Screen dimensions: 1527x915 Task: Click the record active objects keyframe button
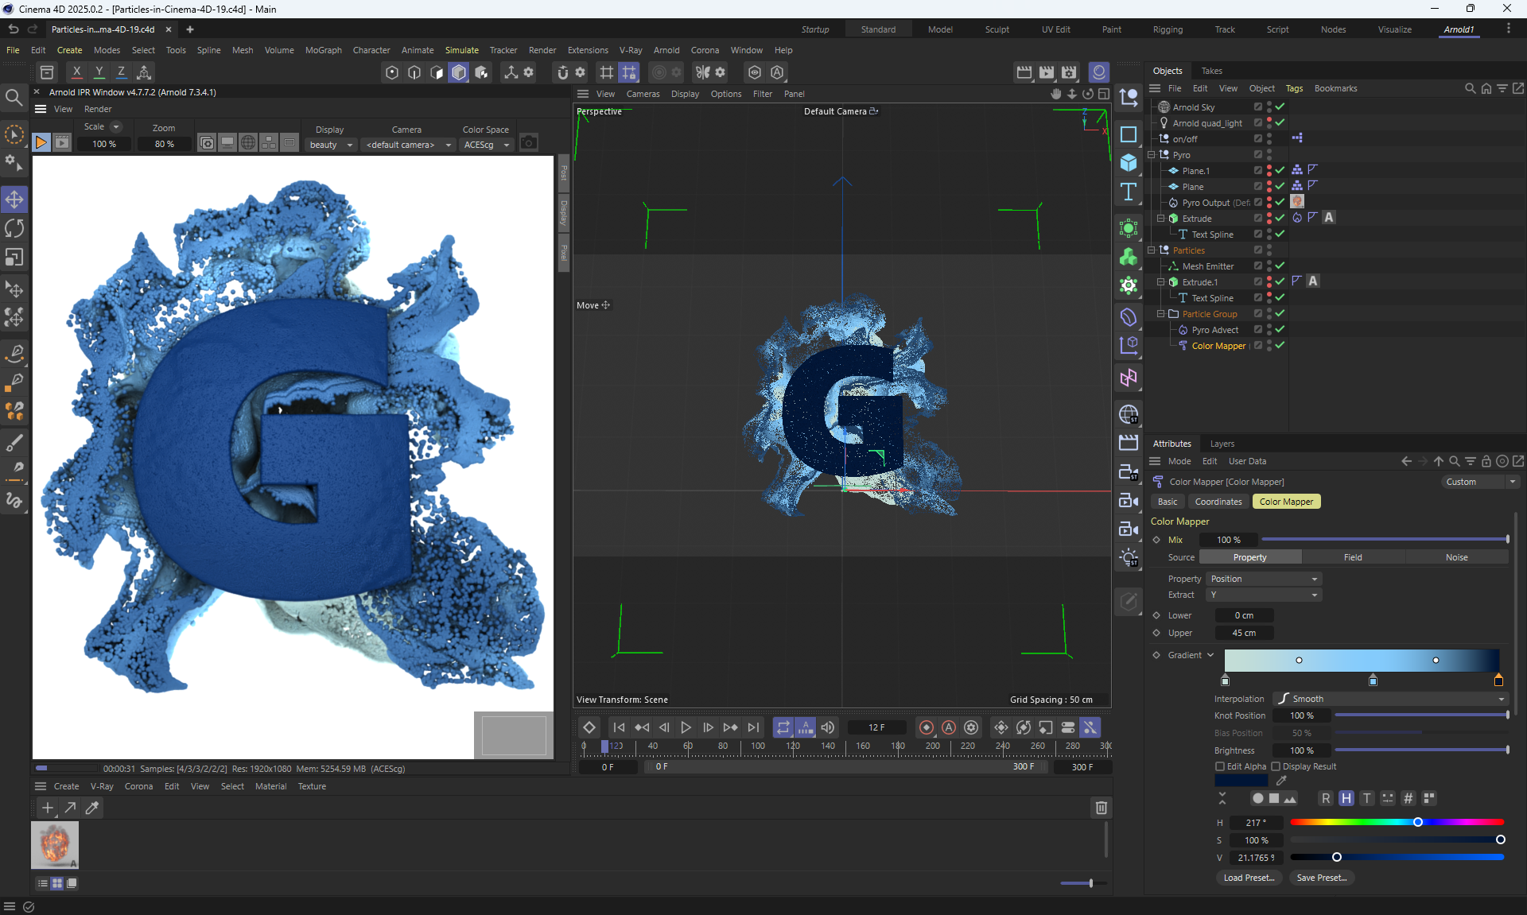(x=927, y=727)
